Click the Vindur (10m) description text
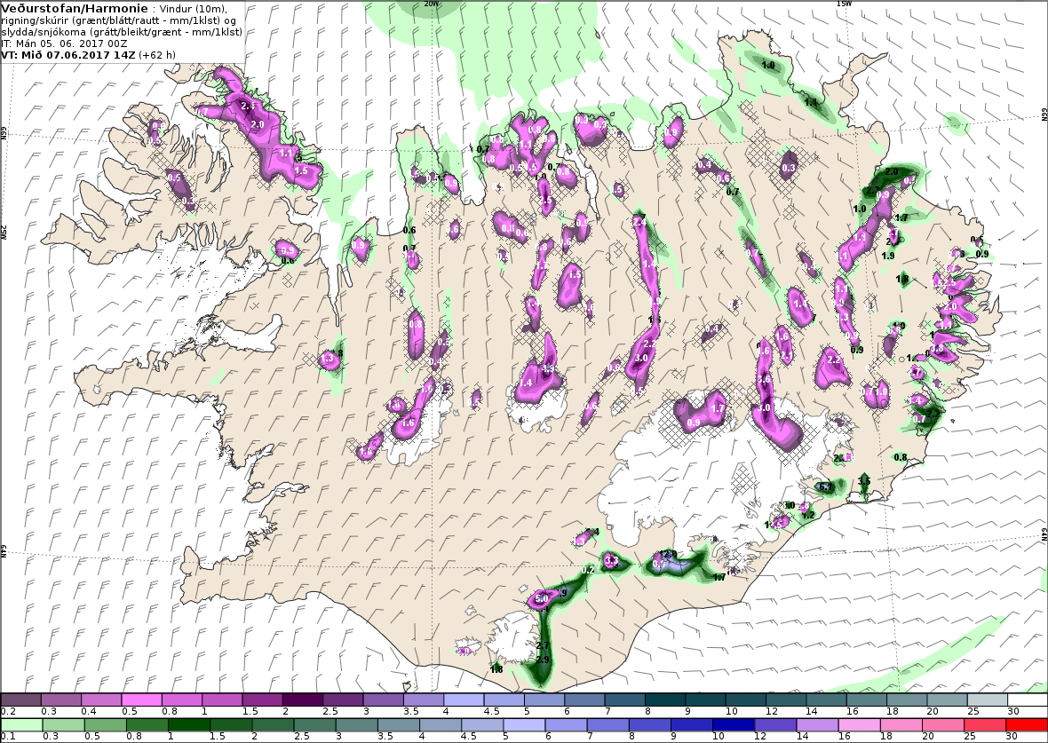Image resolution: width=1048 pixels, height=743 pixels. pos(194,10)
